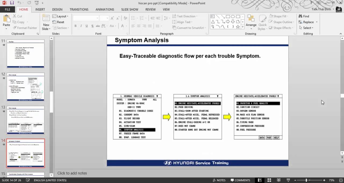Toggle align text left

pyautogui.click(x=133, y=26)
